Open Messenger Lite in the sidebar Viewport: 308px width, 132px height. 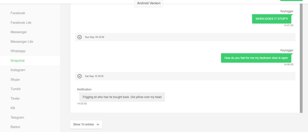click(x=22, y=41)
